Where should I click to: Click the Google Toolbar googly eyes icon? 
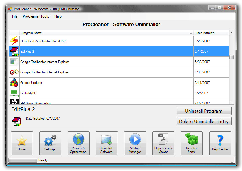point(14,72)
